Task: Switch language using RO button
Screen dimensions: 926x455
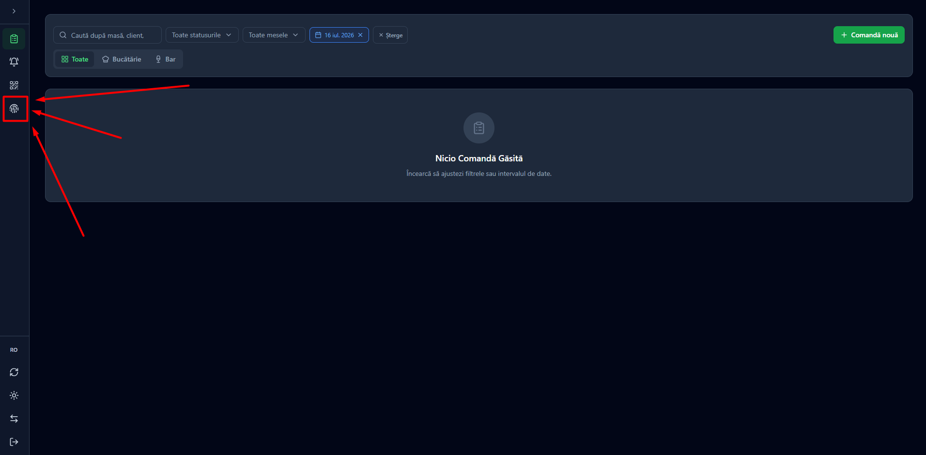Action: 14,350
